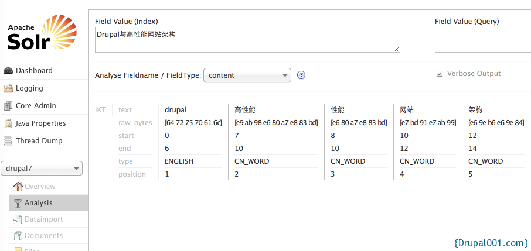The width and height of the screenshot is (531, 251).
Task: Click the Thread Dump stack icon
Action: (8, 141)
